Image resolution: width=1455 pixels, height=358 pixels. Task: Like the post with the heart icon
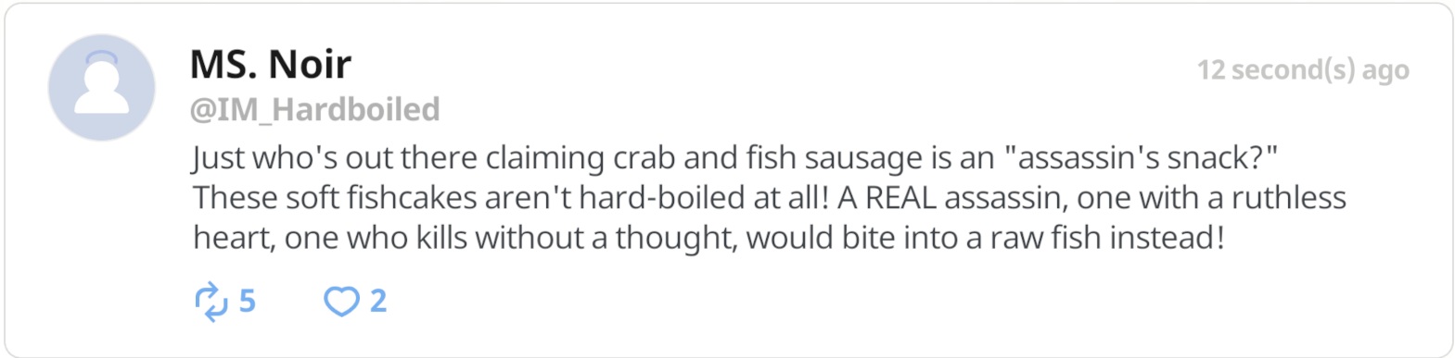pyautogui.click(x=341, y=302)
